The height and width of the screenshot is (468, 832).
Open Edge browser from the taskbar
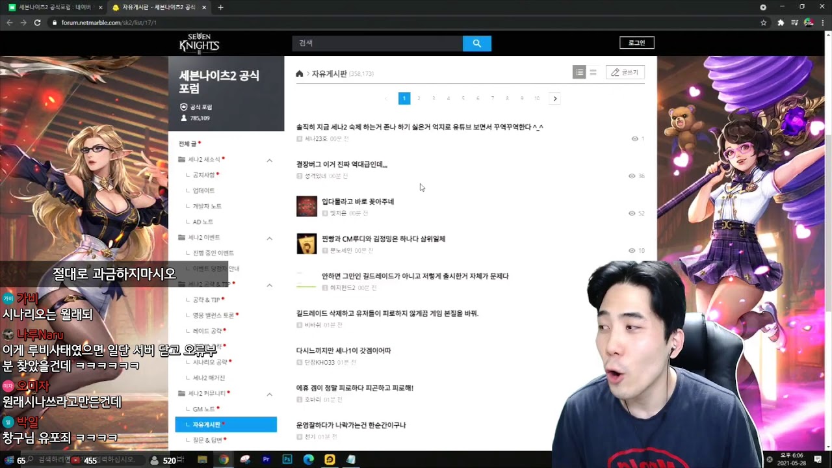click(x=309, y=460)
